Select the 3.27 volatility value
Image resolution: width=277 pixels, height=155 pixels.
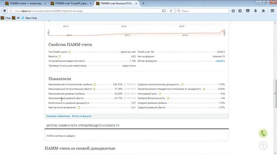(133, 103)
